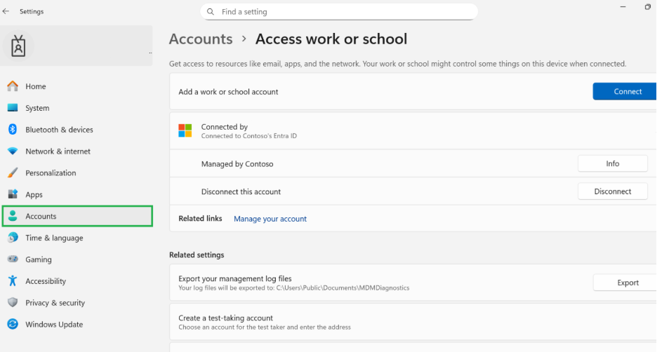Image resolution: width=657 pixels, height=352 pixels.
Task: Click Connect to add work account
Action: coord(624,91)
